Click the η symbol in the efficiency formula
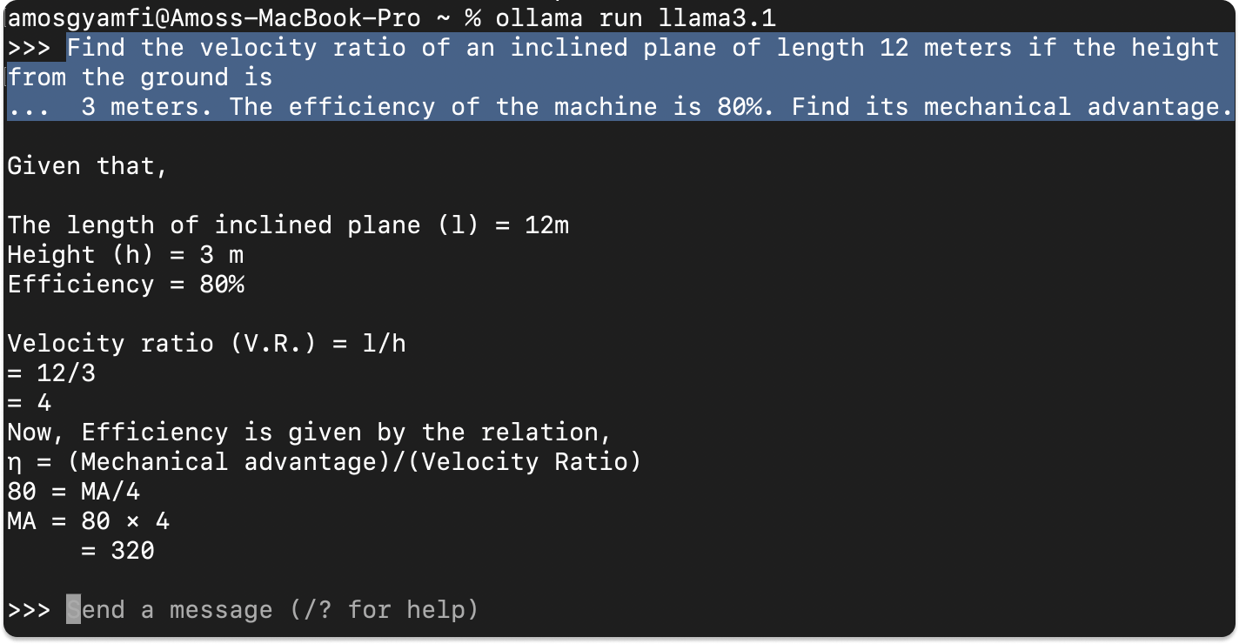The height and width of the screenshot is (644, 1239). (x=14, y=462)
